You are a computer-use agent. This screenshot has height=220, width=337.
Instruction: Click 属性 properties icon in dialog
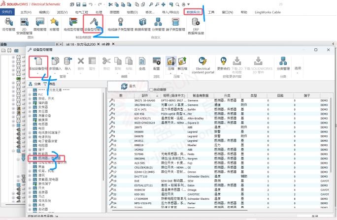pyautogui.click(x=92, y=64)
